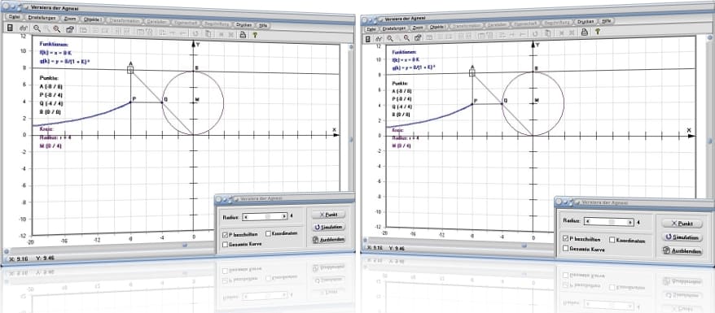Image resolution: width=715 pixels, height=313 pixels.
Task: Open Zoom tab in left window
Action: point(71,20)
